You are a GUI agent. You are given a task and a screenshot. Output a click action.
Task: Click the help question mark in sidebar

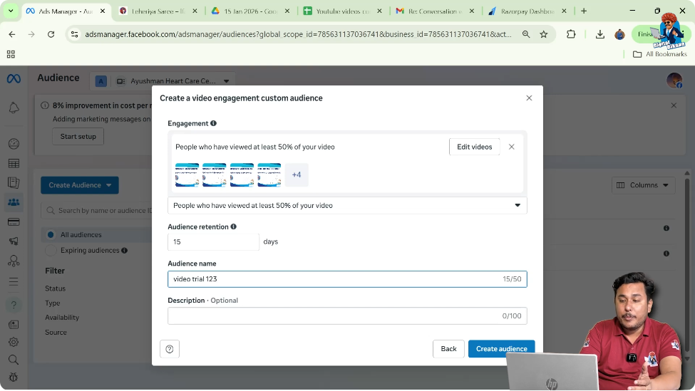14,305
